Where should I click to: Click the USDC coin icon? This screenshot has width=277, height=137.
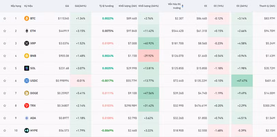point(27,81)
